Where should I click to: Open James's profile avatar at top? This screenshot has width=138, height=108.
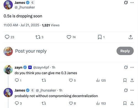pos(8,5)
